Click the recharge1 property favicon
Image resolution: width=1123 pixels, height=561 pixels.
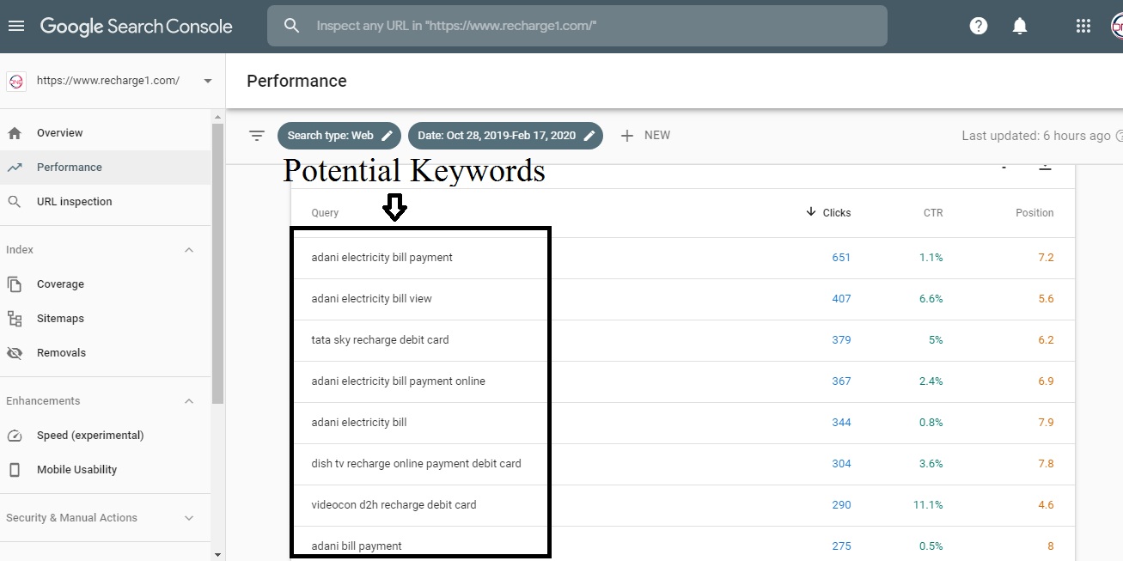15,81
